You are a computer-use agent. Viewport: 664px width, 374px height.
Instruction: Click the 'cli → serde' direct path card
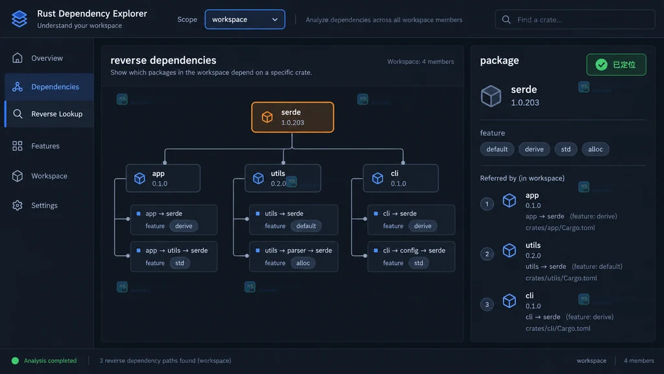click(x=412, y=219)
